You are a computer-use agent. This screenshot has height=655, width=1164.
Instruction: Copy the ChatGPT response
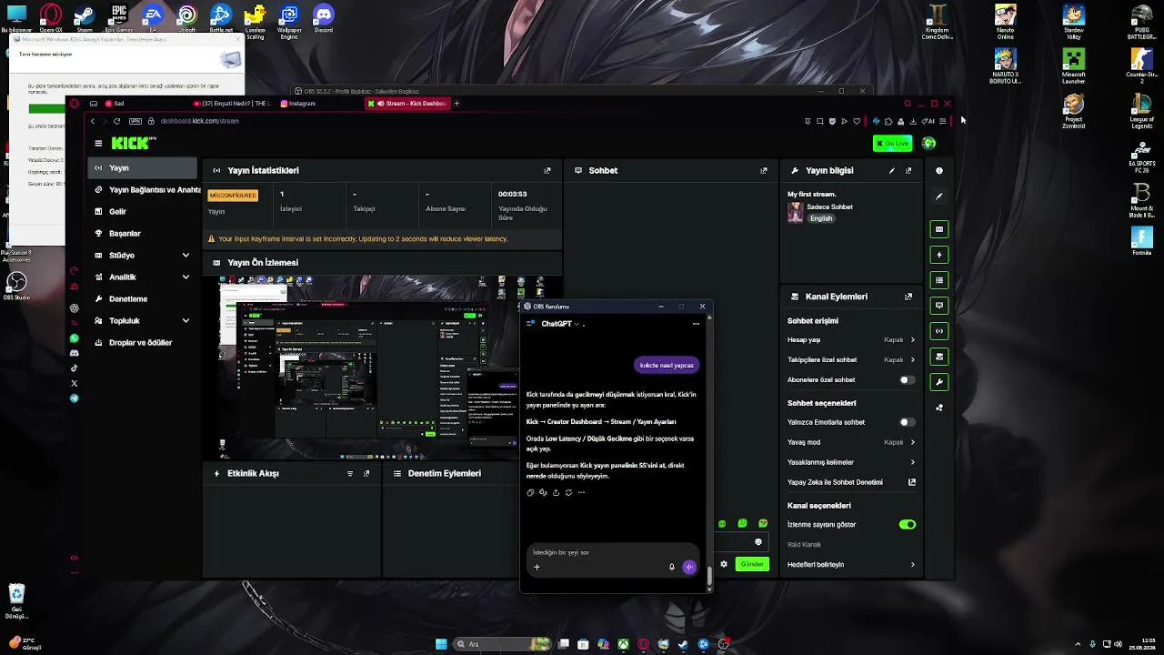tap(530, 492)
